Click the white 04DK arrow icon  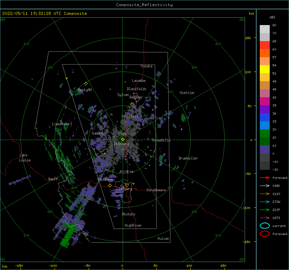(265, 186)
